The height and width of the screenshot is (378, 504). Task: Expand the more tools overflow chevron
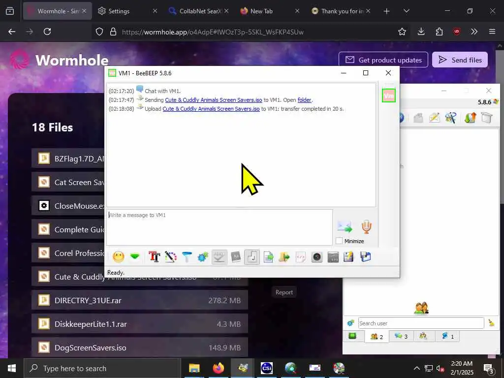click(474, 31)
